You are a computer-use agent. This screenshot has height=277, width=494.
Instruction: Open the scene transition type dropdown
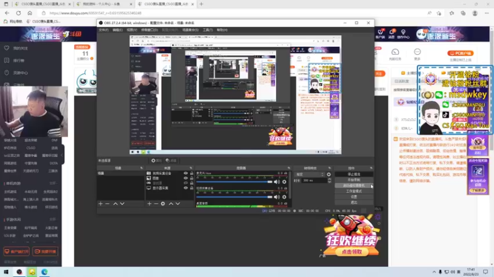[309, 174]
